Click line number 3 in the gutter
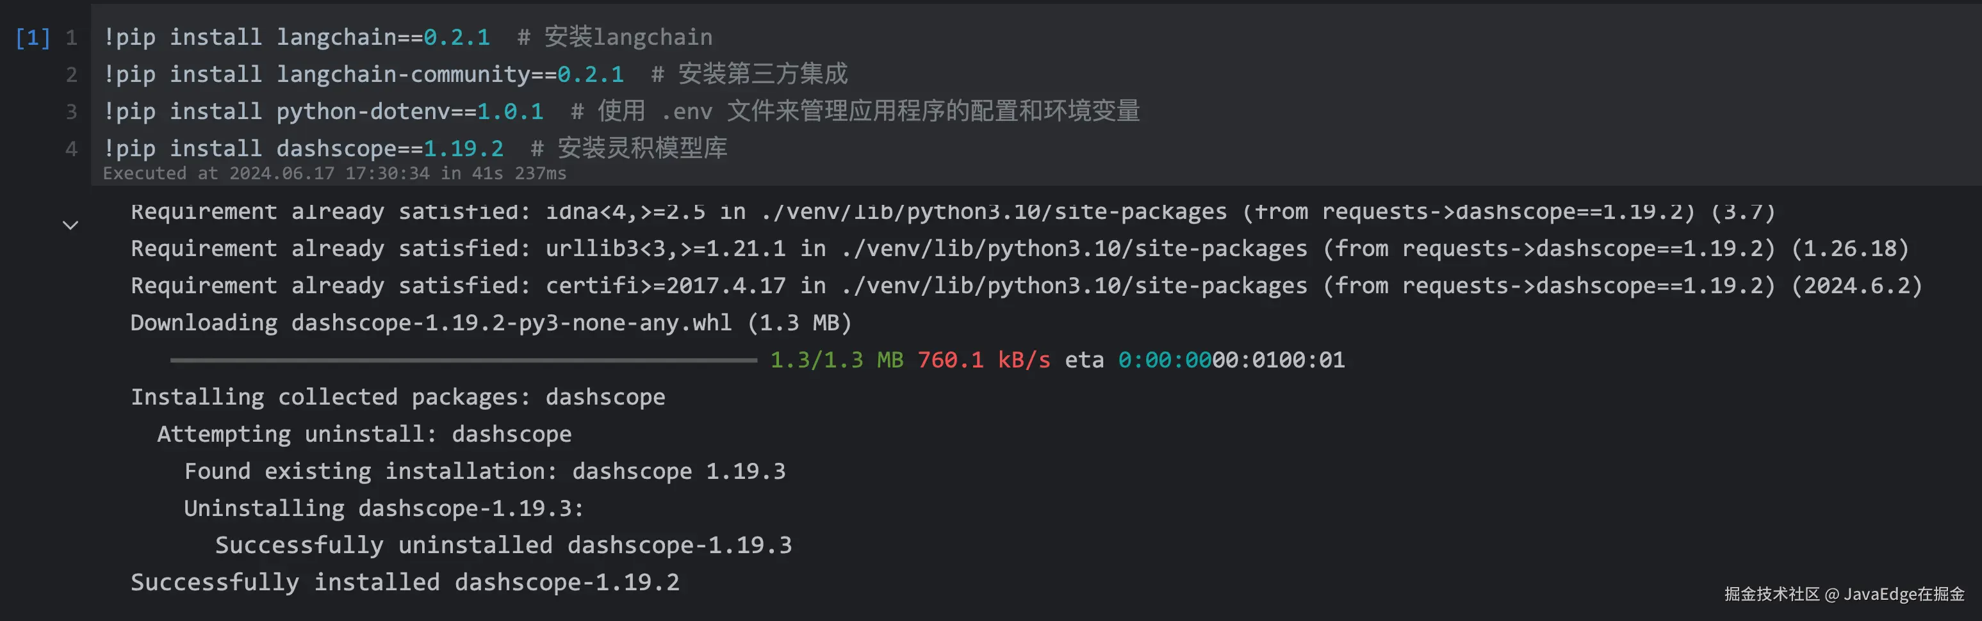The image size is (1982, 621). pos(72,111)
